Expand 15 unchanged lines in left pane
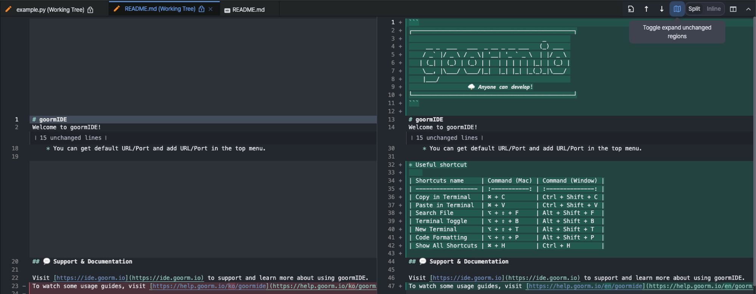 [x=70, y=138]
